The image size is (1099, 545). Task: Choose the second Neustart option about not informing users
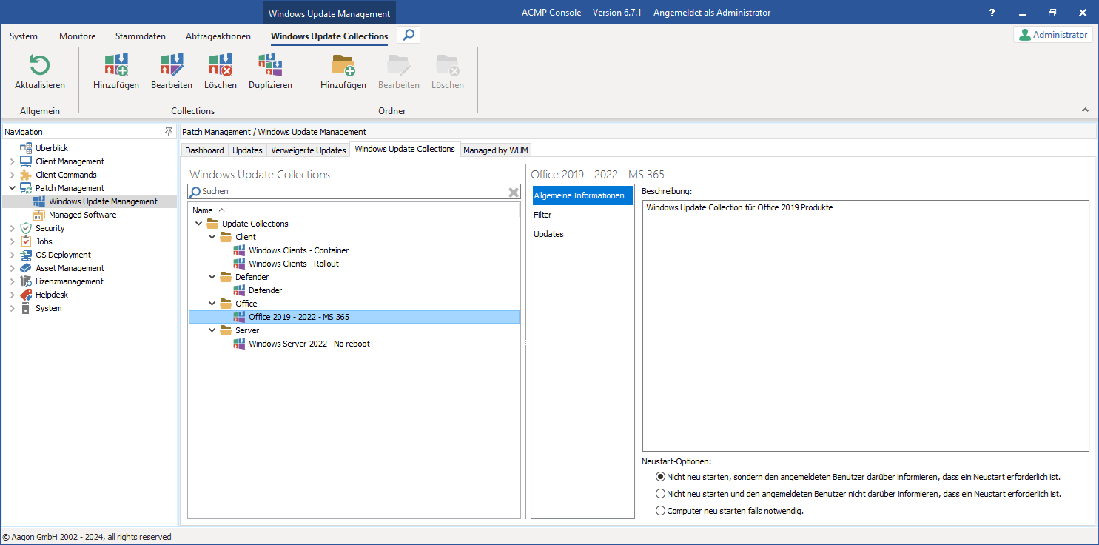point(660,493)
